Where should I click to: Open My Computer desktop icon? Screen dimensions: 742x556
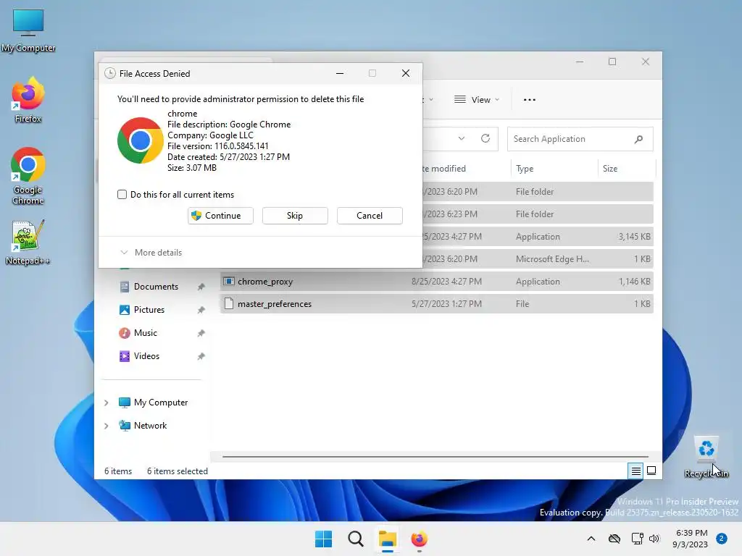28,30
